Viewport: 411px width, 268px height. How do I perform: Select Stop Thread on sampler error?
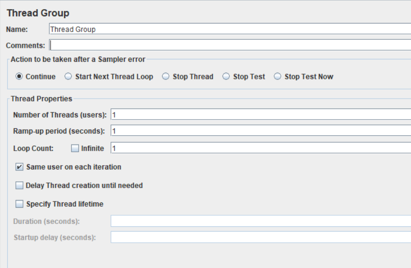click(166, 77)
